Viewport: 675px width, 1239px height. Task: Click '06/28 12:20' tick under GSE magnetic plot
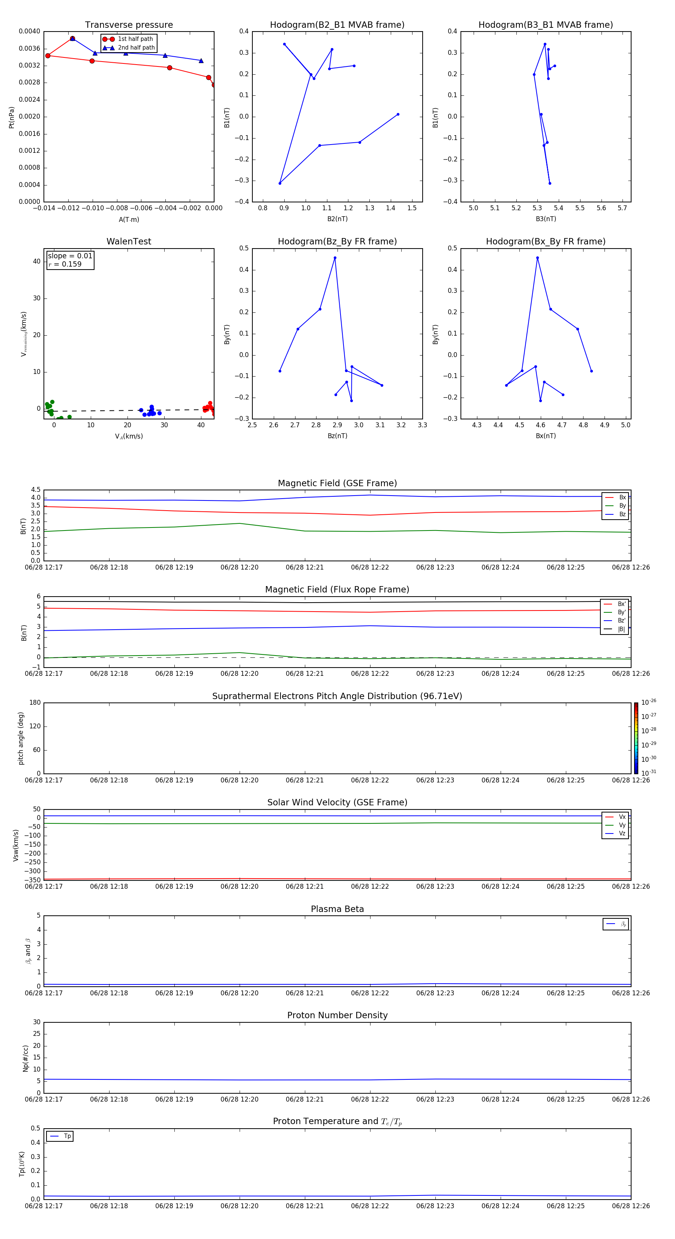click(x=239, y=568)
